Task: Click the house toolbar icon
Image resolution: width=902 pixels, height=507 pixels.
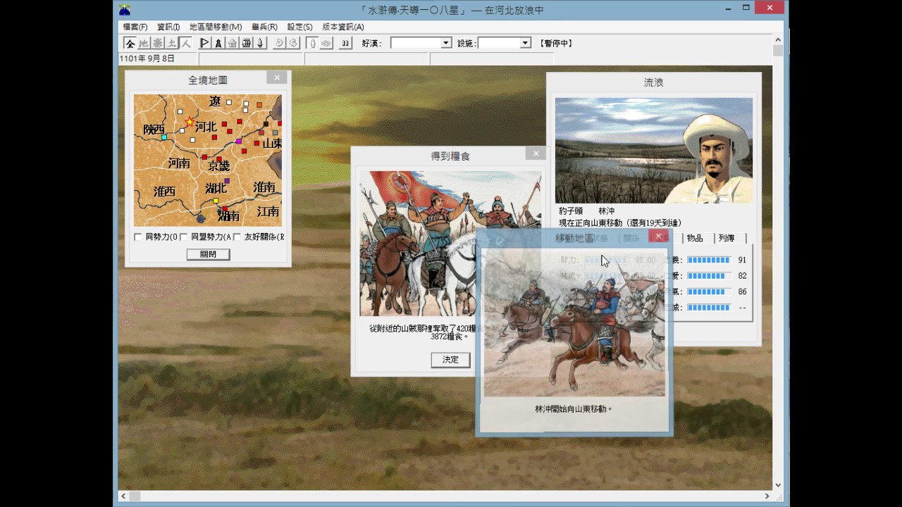Action: click(x=233, y=43)
